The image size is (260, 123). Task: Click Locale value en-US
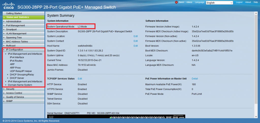pyautogui.click(x=195, y=55)
